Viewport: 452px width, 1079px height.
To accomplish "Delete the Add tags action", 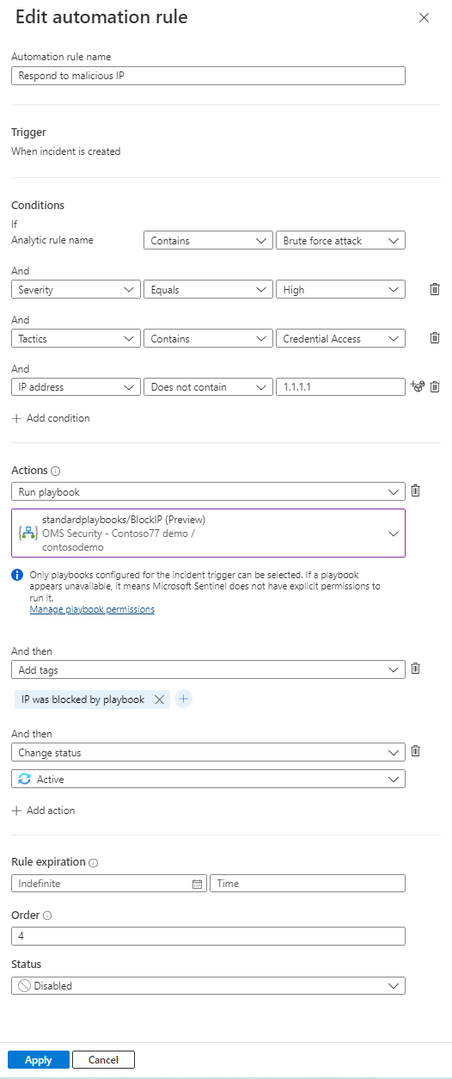I will tap(416, 669).
